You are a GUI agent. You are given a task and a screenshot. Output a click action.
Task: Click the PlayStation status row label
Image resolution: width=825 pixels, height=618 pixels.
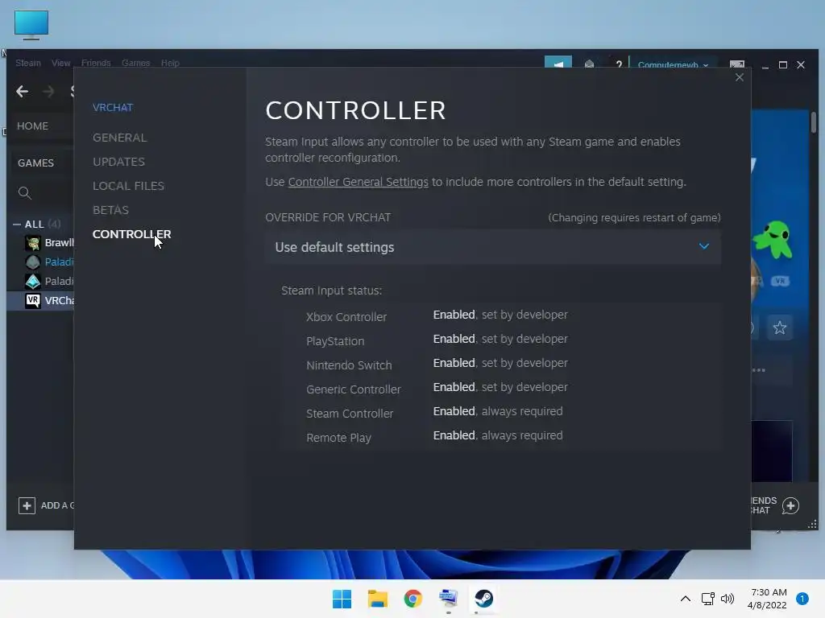click(x=335, y=341)
